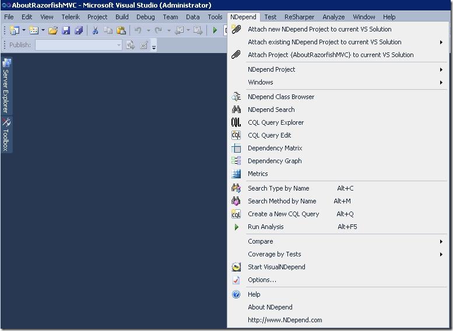Click the Start VisualNDepend icon
The image size is (453, 331).
click(x=236, y=266)
